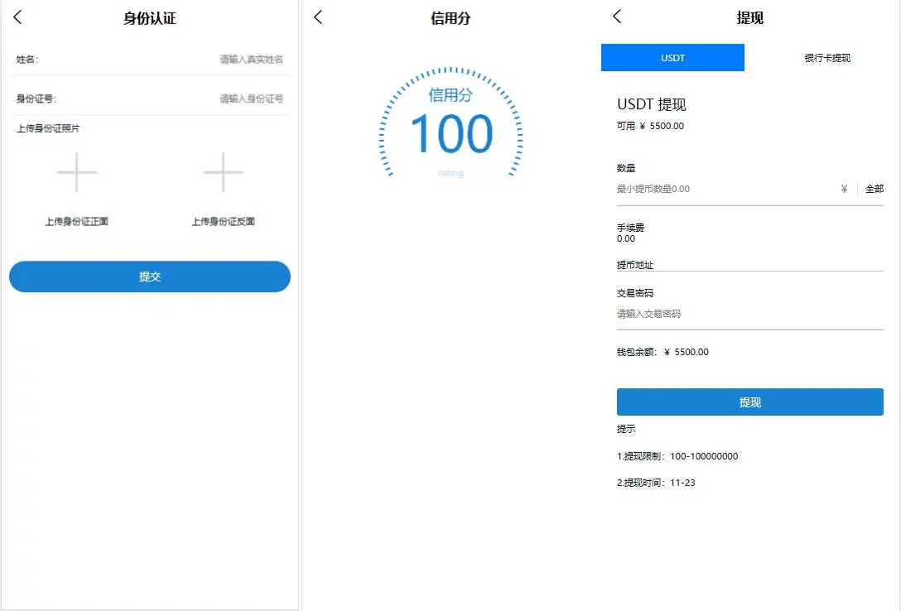This screenshot has height=611, width=901.
Task: Tap the 可用 ¥5500.00 available balance text
Action: (651, 126)
